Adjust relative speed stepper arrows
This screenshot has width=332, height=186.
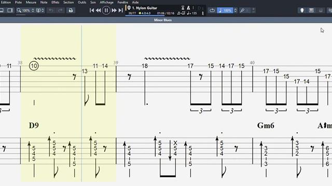[x=235, y=10]
